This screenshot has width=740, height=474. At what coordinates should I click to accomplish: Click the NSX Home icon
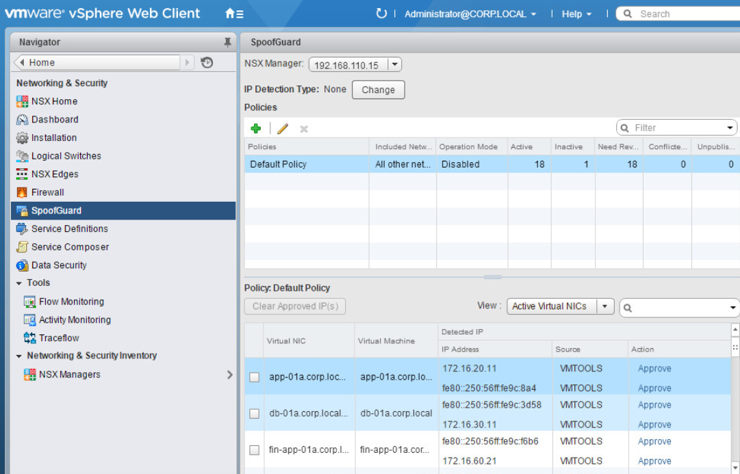22,101
